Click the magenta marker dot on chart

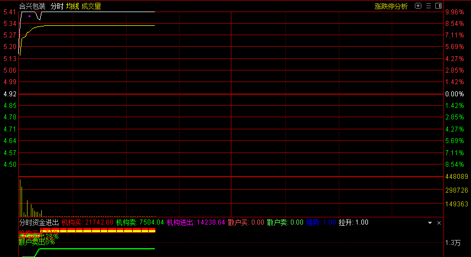[x=29, y=16]
